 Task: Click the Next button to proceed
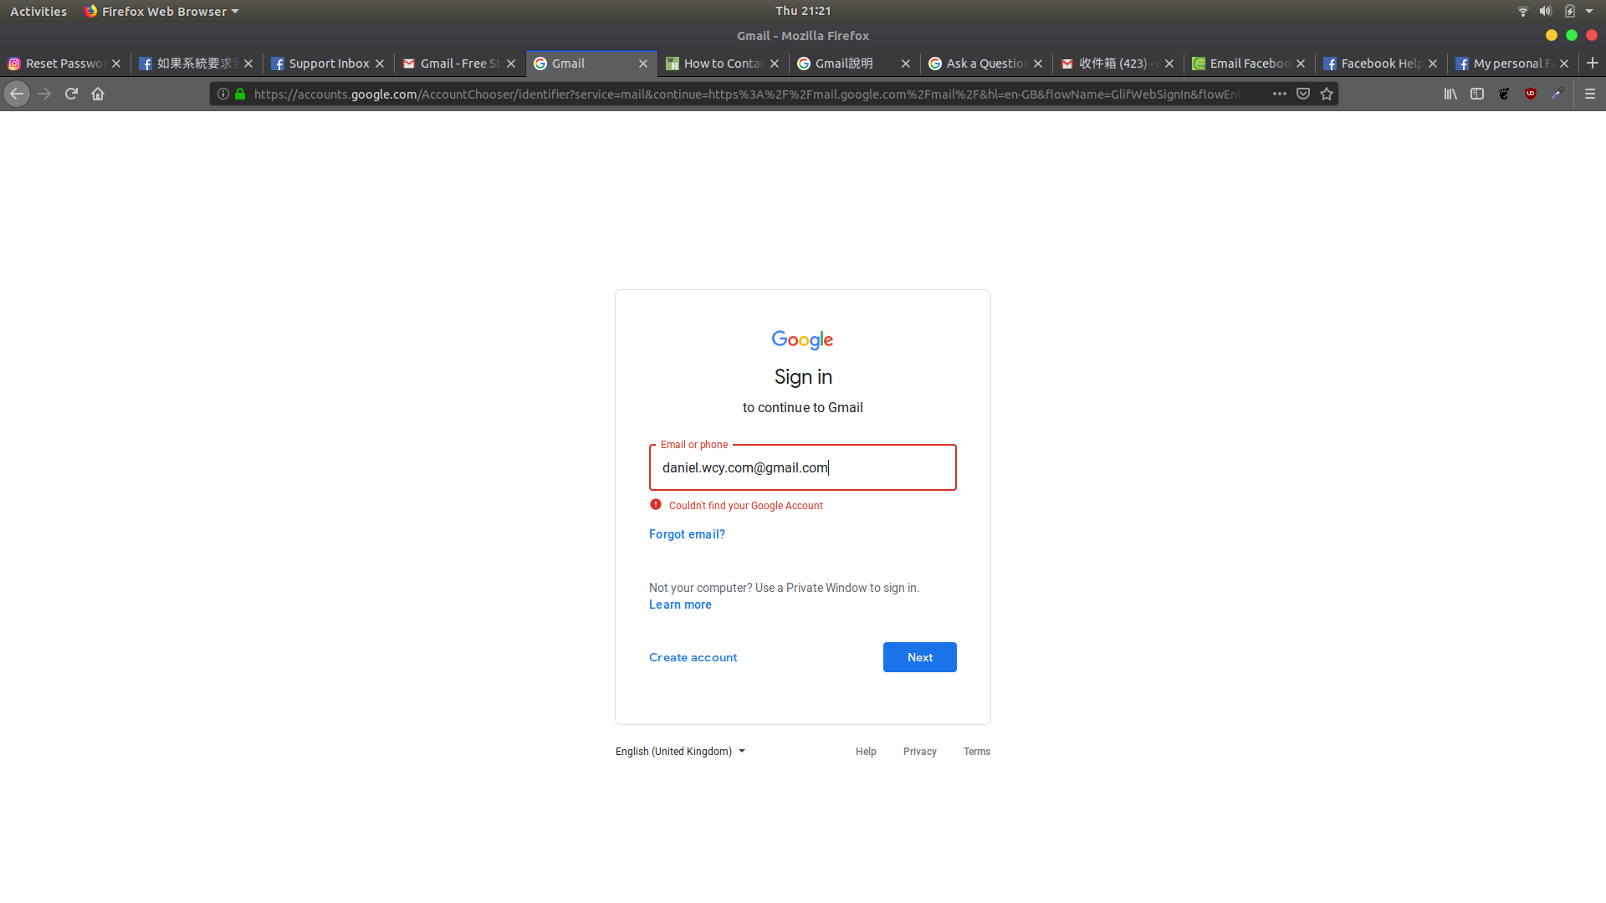[x=918, y=657]
